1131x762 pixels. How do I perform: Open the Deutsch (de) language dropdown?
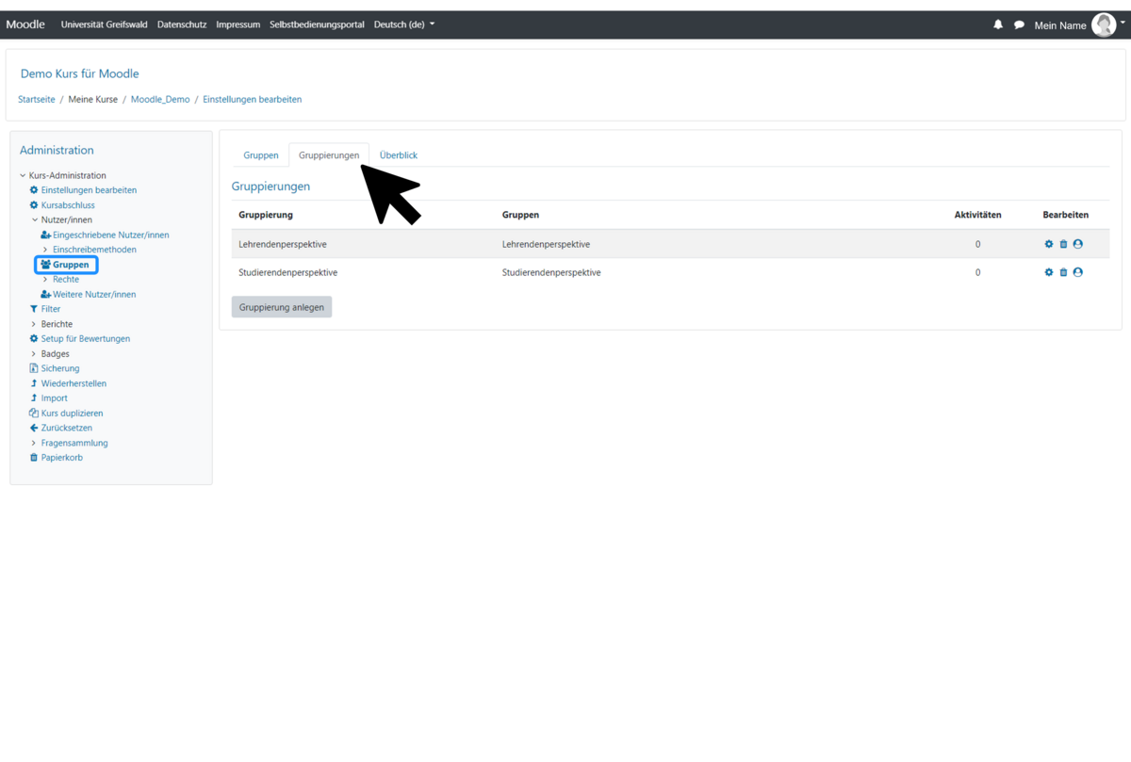pyautogui.click(x=404, y=24)
